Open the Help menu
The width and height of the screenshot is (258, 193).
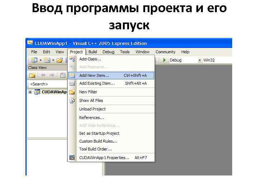pyautogui.click(x=185, y=52)
